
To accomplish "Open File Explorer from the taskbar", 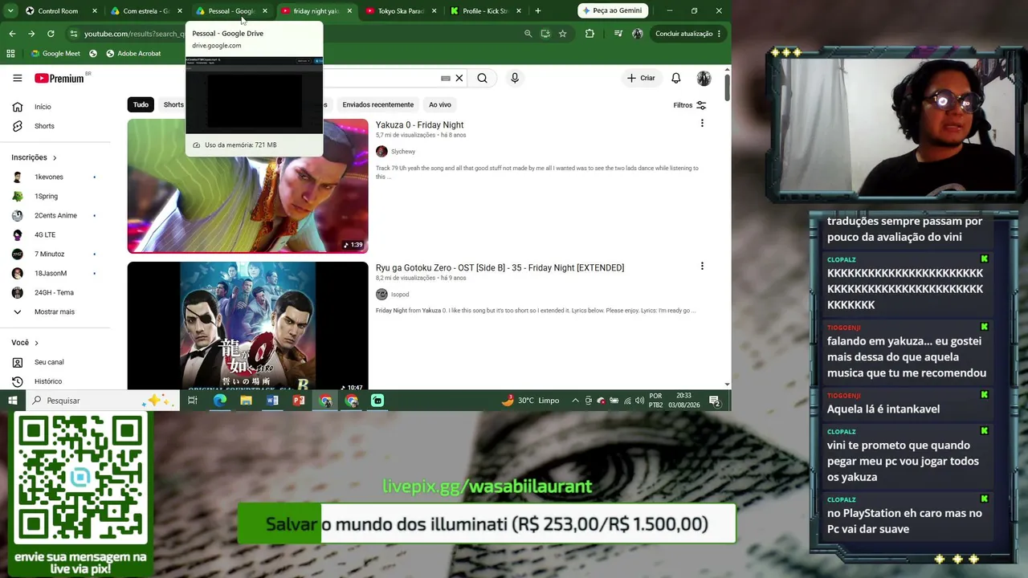I will pyautogui.click(x=246, y=401).
